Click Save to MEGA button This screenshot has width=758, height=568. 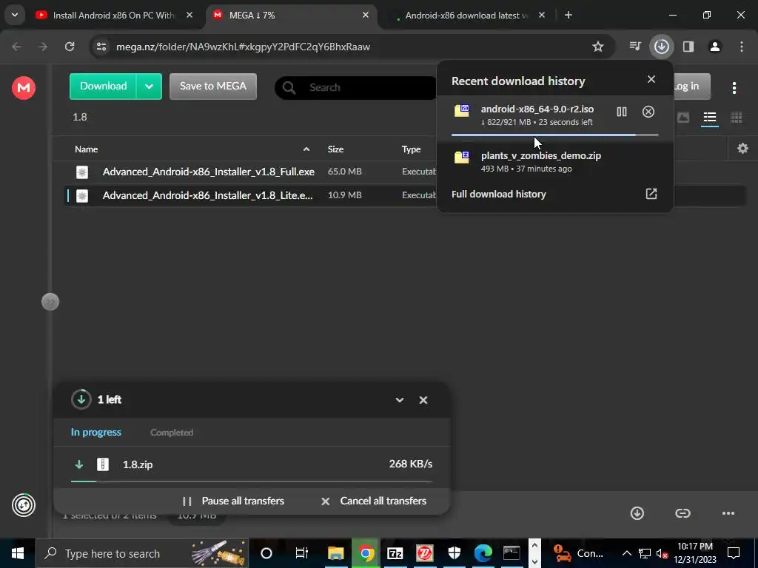[x=212, y=87]
